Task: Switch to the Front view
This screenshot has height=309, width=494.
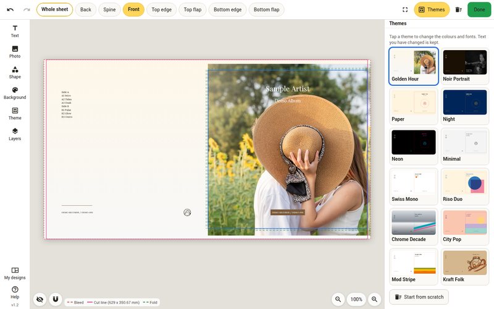Action: [x=133, y=9]
